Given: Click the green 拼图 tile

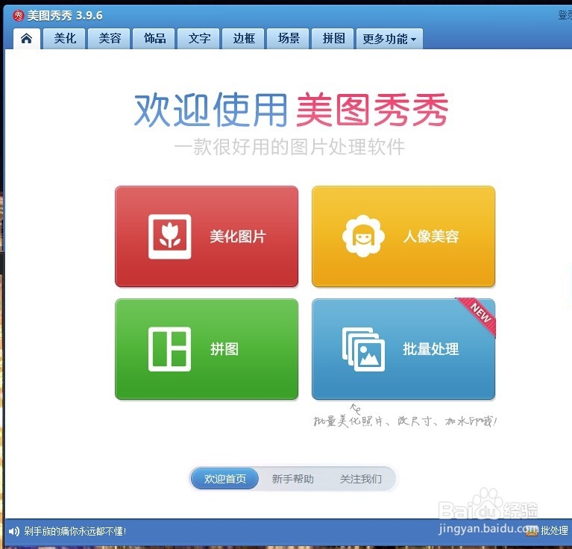Looking at the screenshot, I should point(207,349).
